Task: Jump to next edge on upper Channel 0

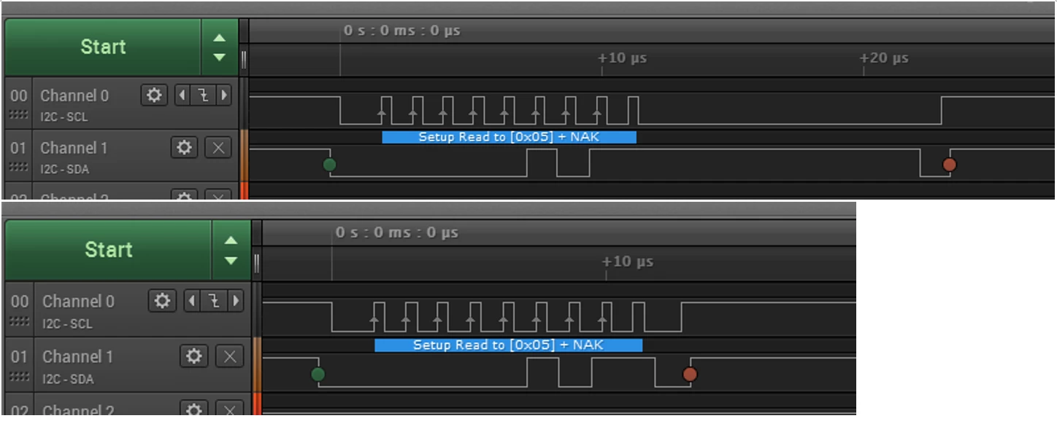Action: (224, 95)
